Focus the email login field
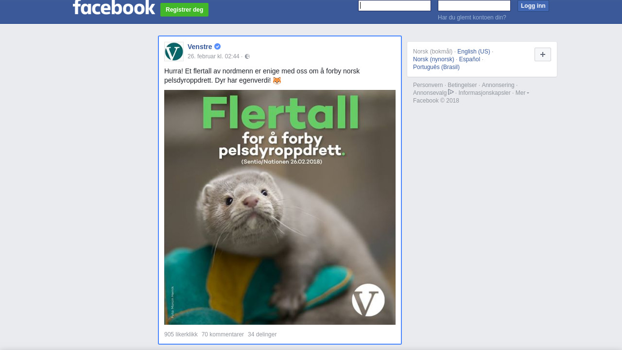 (395, 5)
